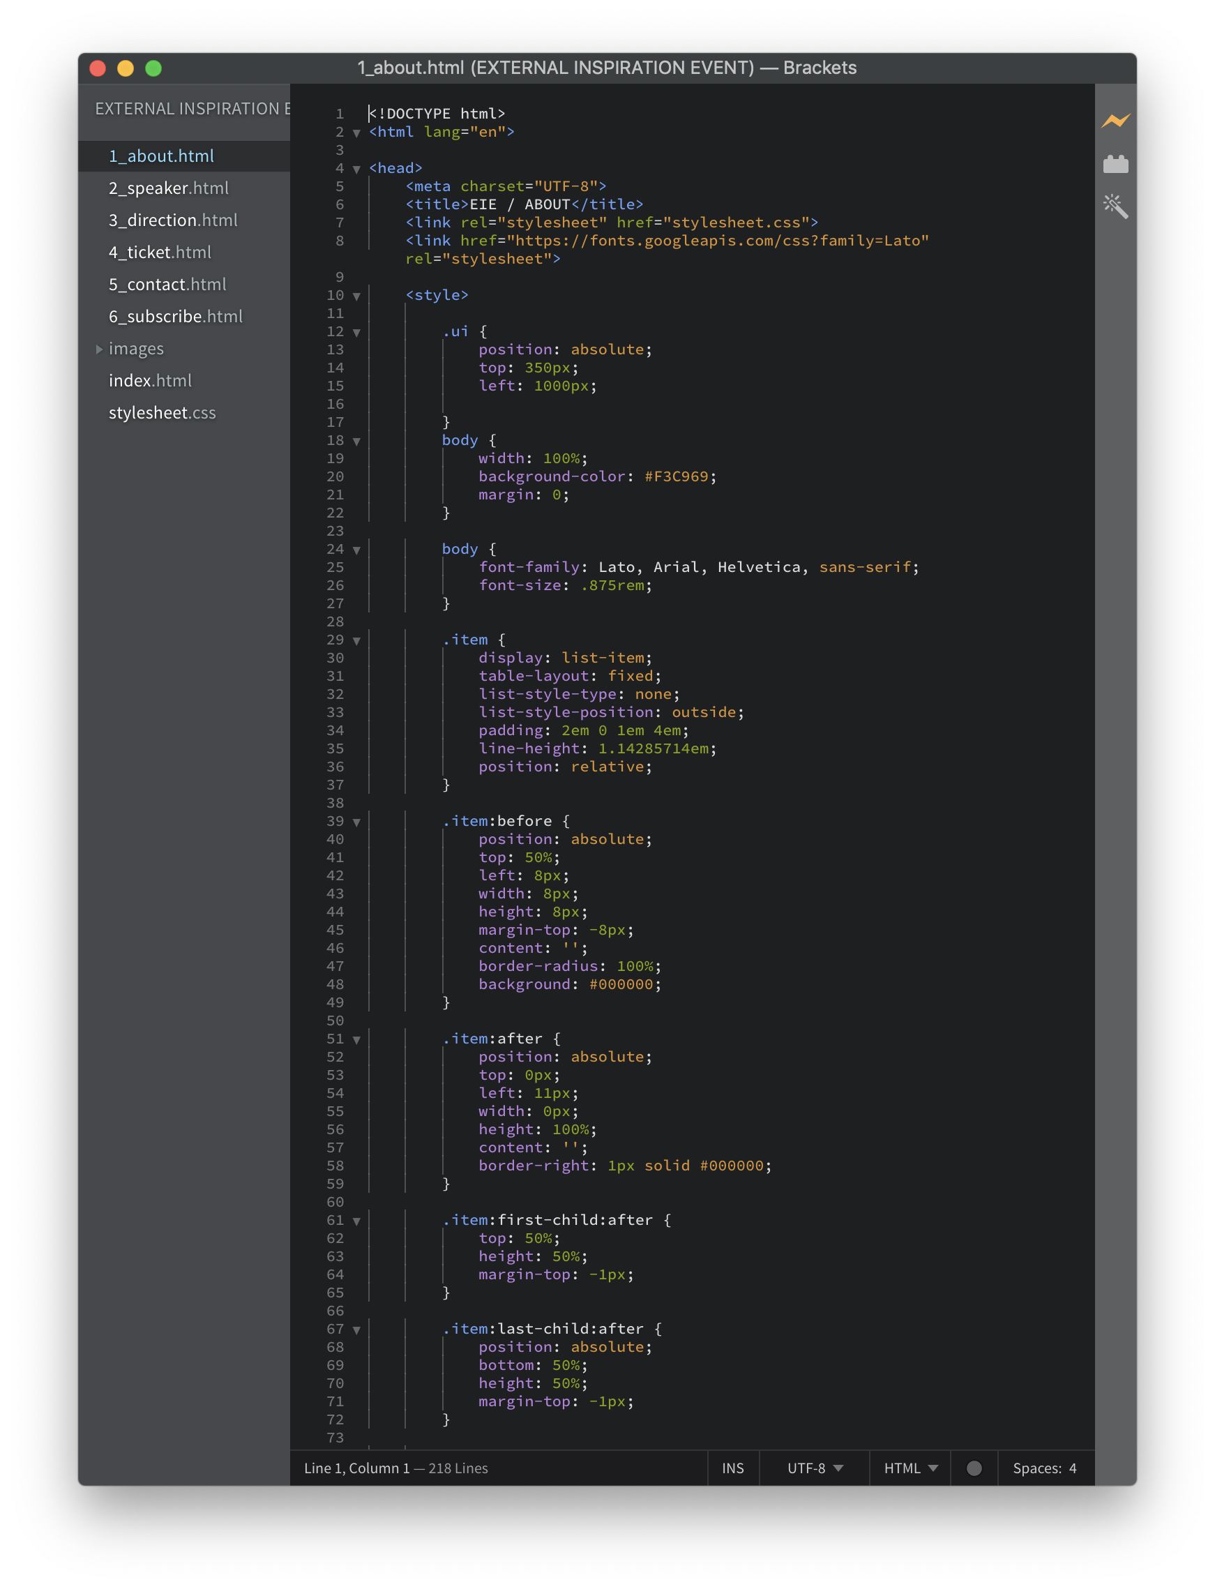Image resolution: width=1215 pixels, height=1589 pixels.
Task: Toggle the INS insert mode indicator
Action: coord(732,1468)
